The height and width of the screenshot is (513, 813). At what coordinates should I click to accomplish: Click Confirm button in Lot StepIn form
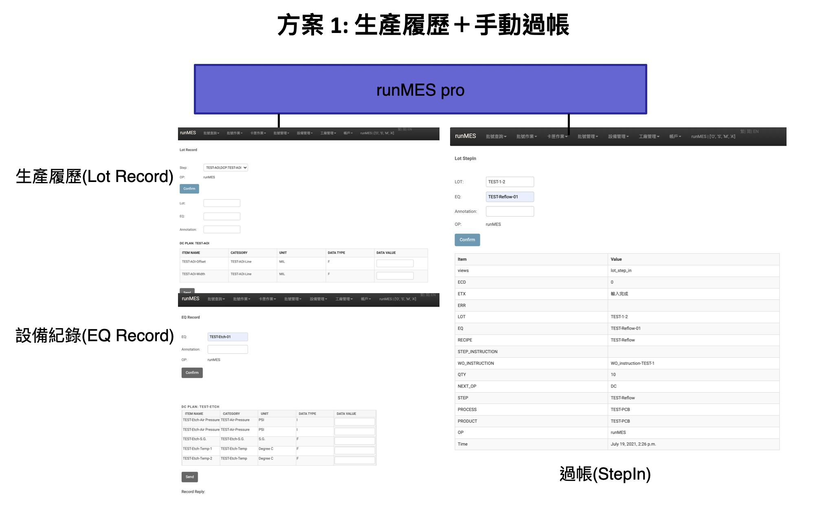click(x=467, y=240)
